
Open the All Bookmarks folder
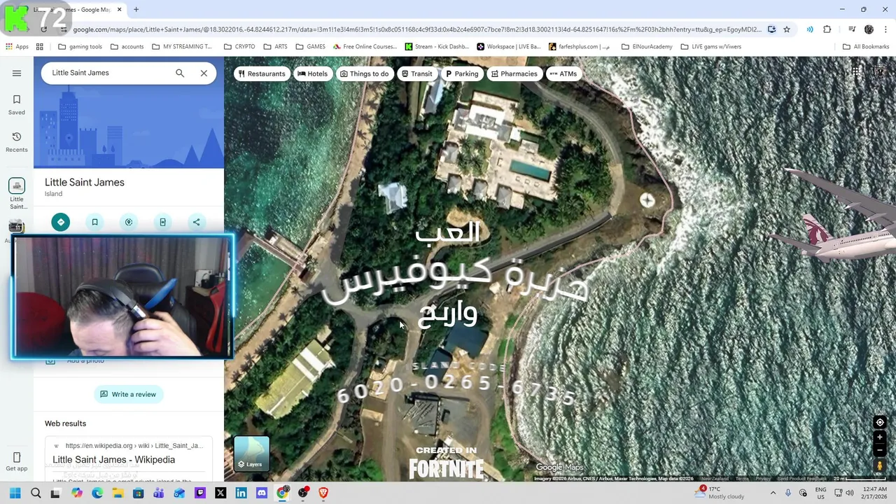click(866, 47)
